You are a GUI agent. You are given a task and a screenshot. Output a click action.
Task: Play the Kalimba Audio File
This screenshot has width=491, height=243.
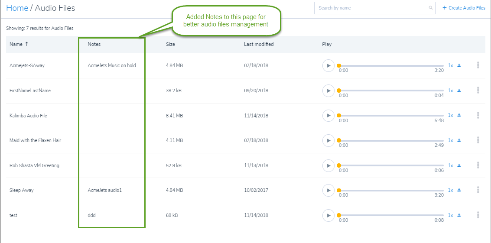pos(328,116)
